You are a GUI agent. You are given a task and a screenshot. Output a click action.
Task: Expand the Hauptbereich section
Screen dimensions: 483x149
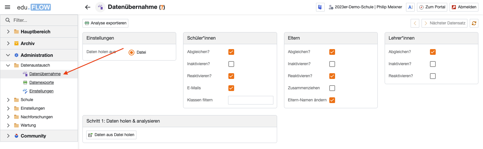[8, 32]
